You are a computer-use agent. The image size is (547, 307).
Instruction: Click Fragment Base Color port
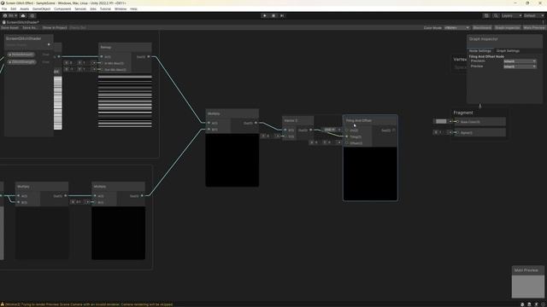[x=458, y=122]
